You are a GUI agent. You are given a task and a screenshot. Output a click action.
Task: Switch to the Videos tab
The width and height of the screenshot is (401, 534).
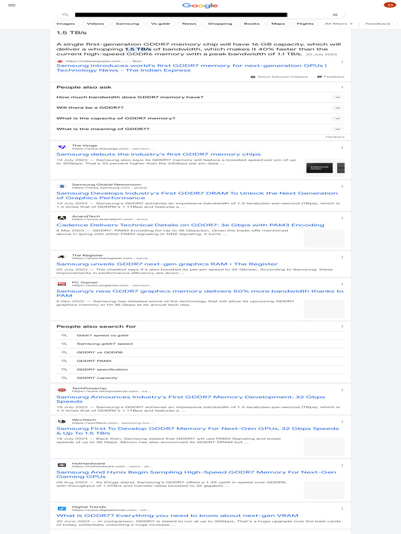(x=96, y=23)
